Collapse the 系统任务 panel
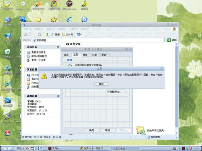This screenshot has width=202, height=151. click(58, 47)
